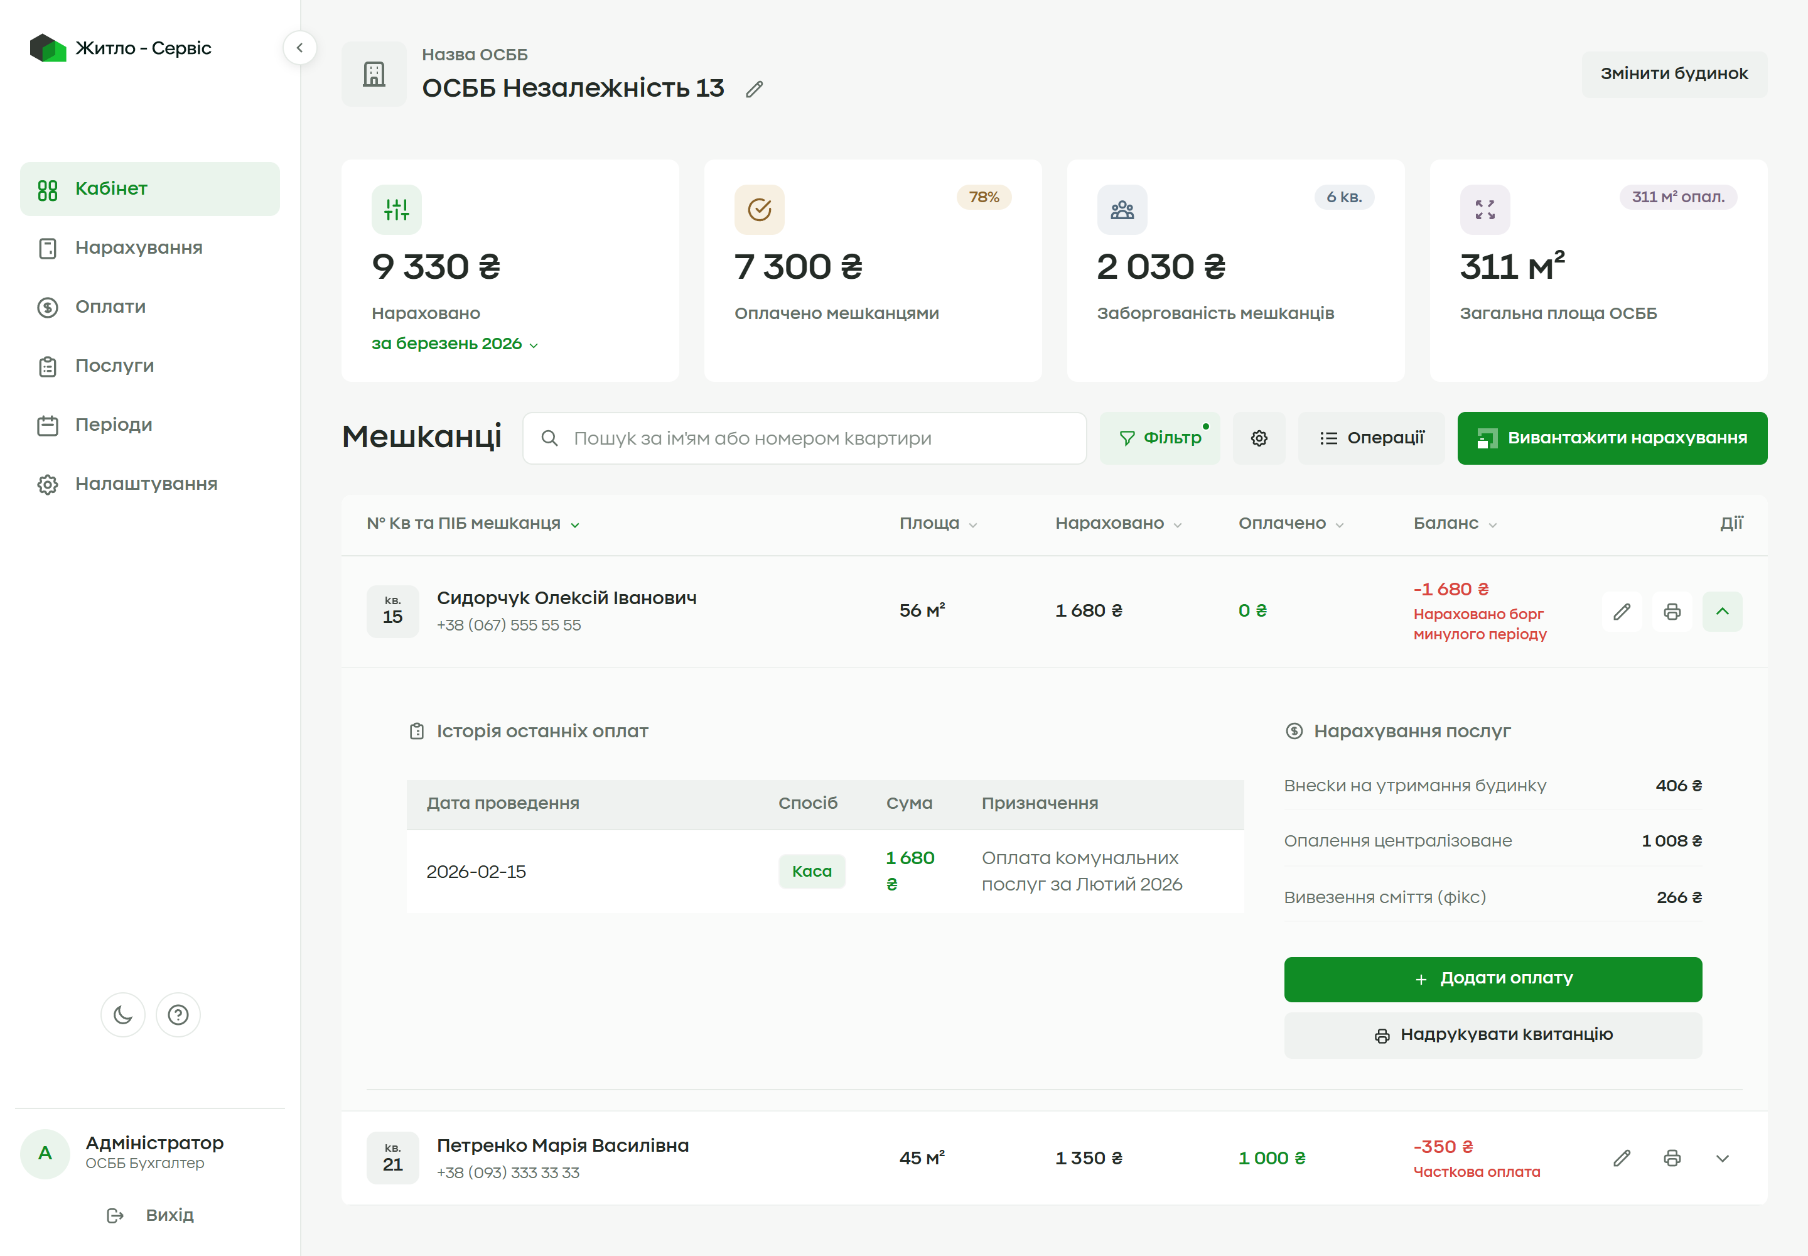
Task: Click the кв. 15 apartment badge
Action: 392,612
